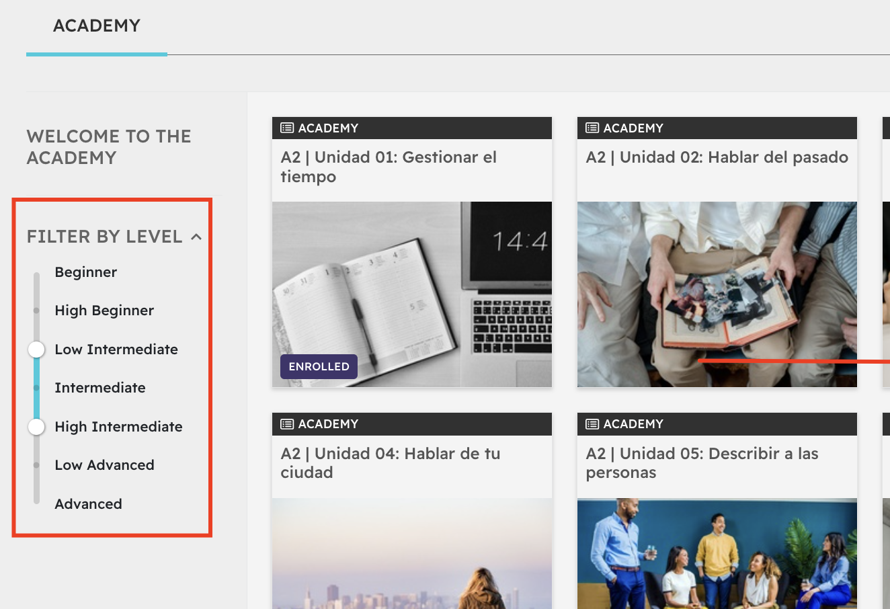Click the Filter by Level heading text
The image size is (890, 609).
[x=104, y=237]
